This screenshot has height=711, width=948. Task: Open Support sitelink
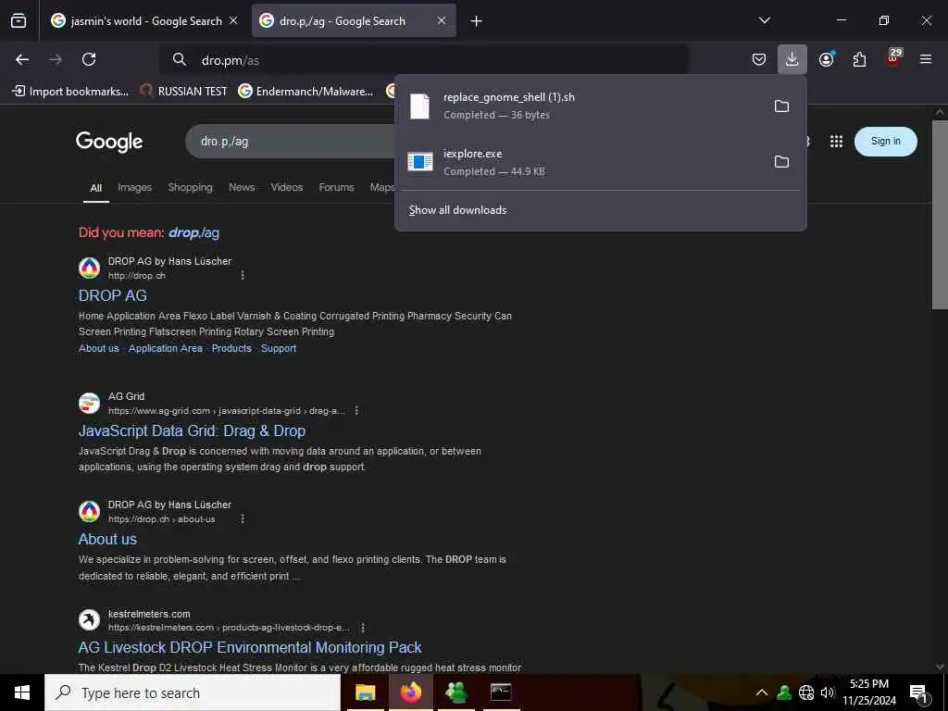point(278,348)
